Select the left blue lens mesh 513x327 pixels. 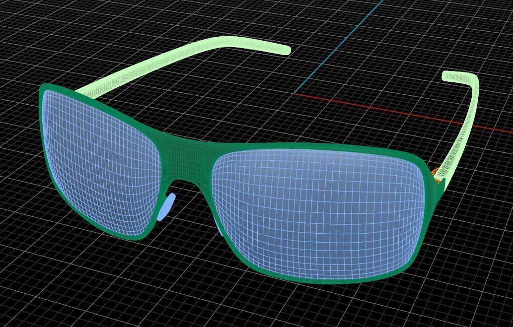click(101, 164)
